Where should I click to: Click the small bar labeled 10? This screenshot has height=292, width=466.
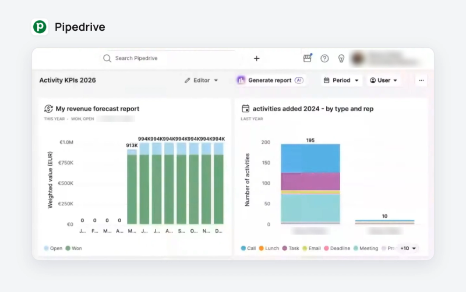coord(384,222)
